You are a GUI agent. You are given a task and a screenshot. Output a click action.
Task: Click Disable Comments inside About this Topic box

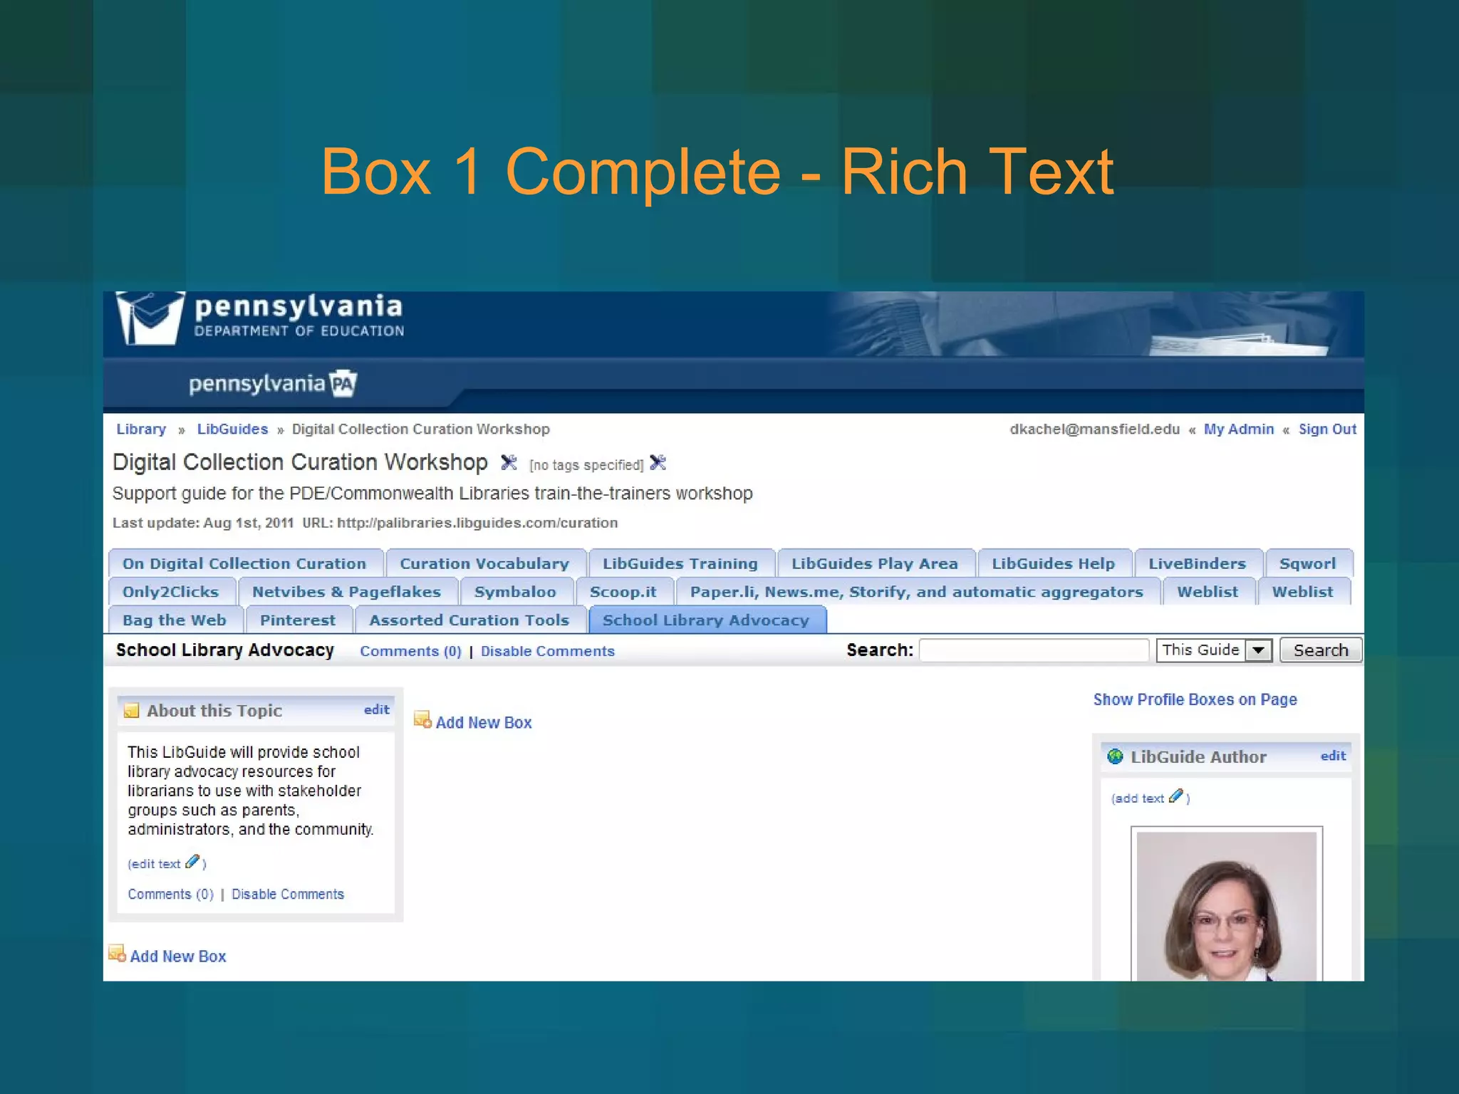pos(288,894)
